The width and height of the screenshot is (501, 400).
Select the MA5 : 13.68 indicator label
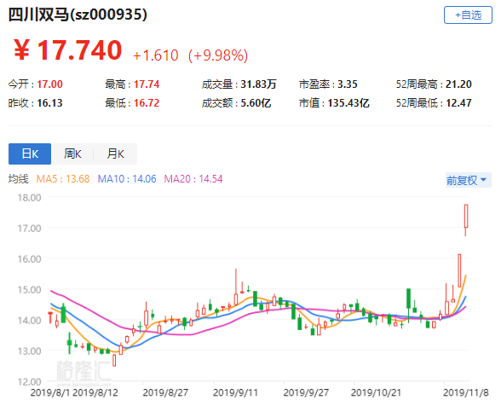[63, 179]
